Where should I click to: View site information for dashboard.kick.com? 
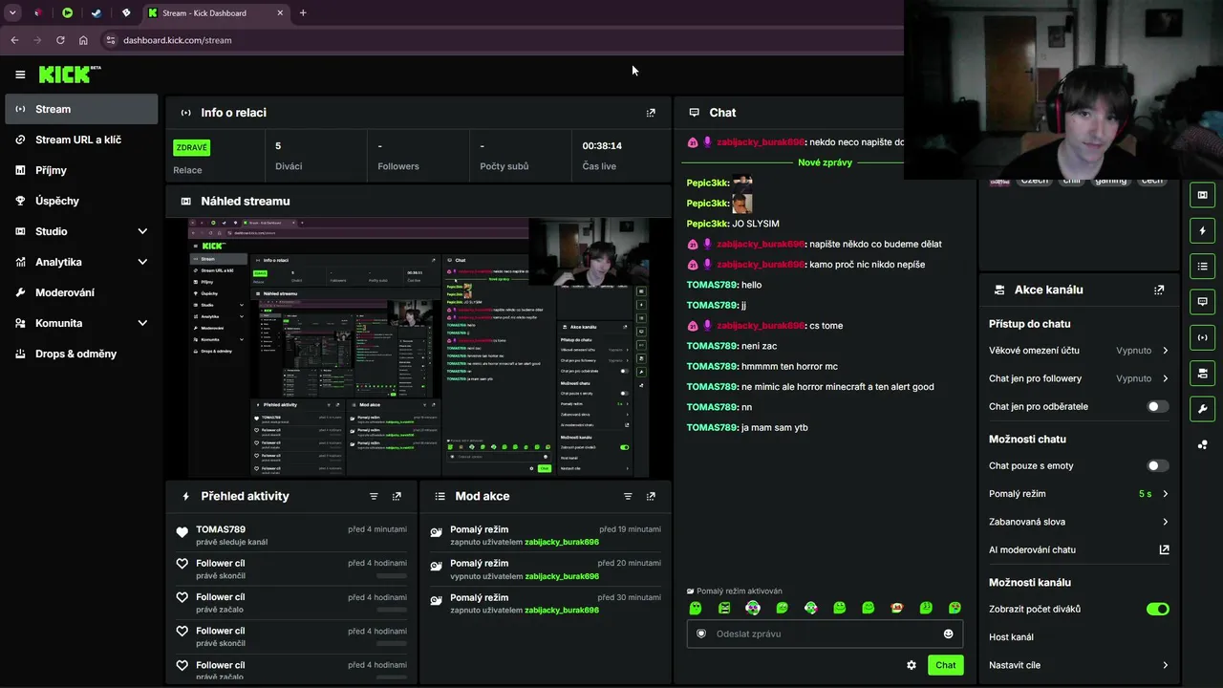click(110, 40)
